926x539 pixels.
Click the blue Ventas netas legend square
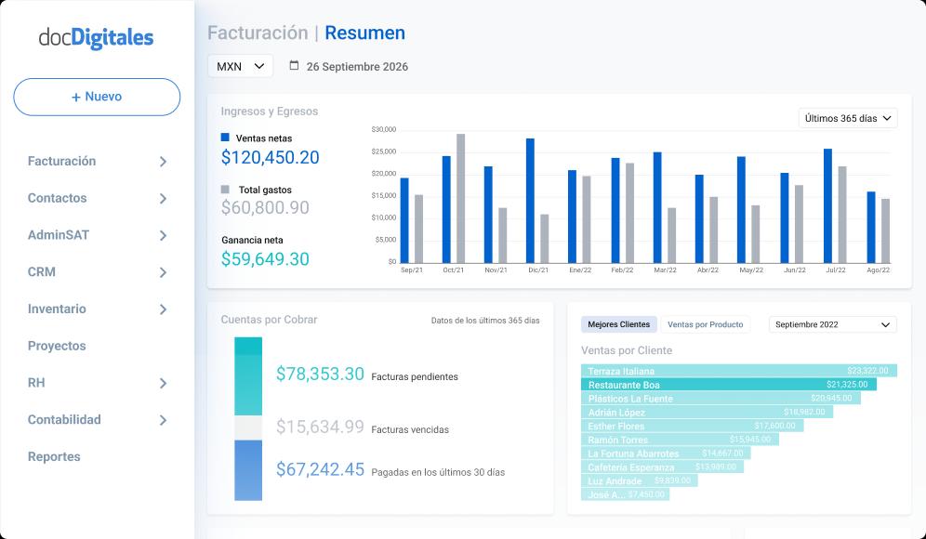tap(225, 138)
